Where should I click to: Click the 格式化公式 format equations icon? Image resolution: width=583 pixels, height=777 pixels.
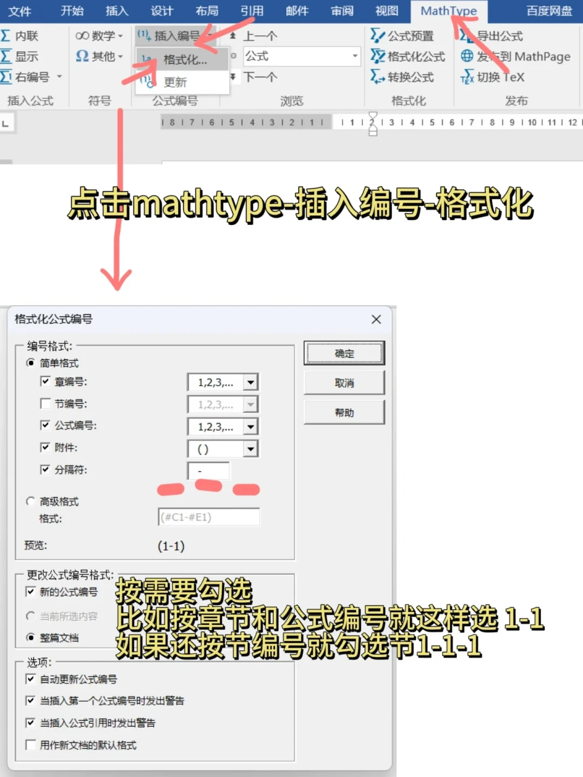pos(377,56)
